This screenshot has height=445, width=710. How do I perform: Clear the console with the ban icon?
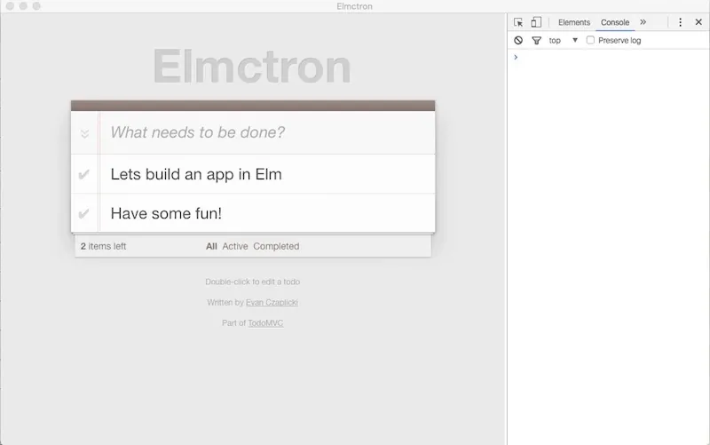pos(518,41)
